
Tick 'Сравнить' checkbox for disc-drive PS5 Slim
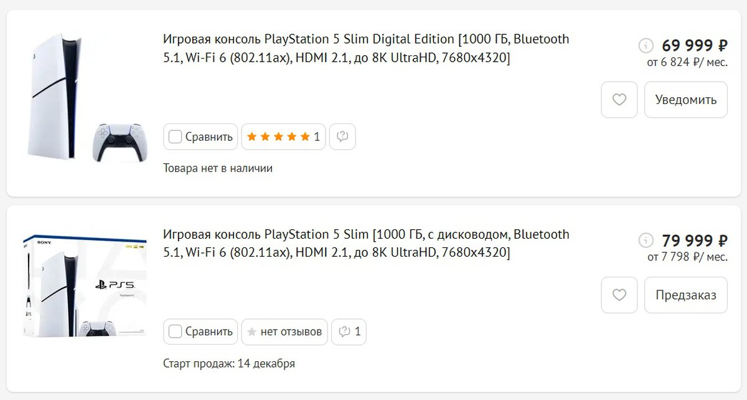tap(176, 331)
